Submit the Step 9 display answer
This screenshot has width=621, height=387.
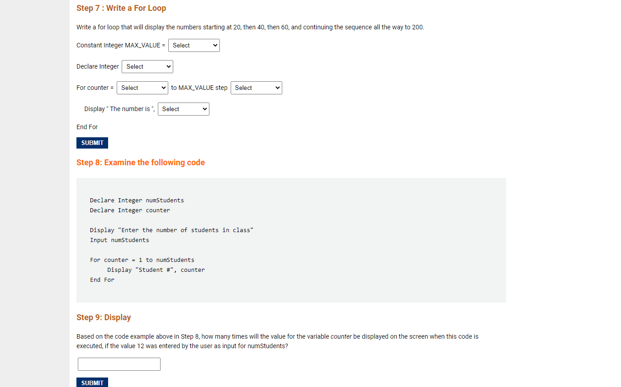tap(92, 382)
